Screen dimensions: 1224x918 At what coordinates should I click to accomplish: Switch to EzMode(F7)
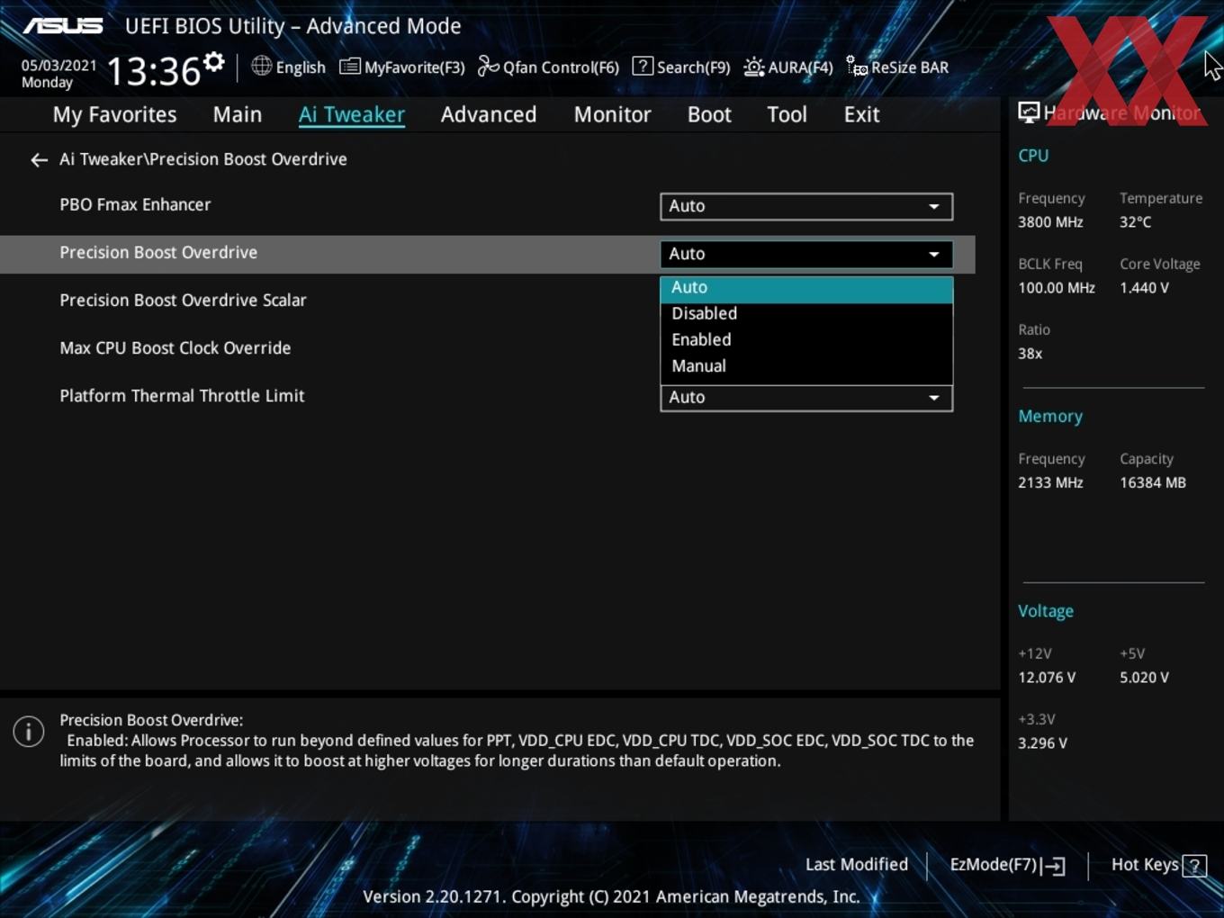(1007, 865)
